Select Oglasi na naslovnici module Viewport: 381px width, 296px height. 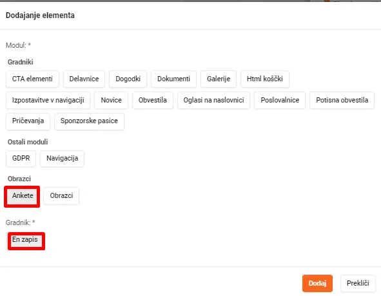(x=213, y=100)
